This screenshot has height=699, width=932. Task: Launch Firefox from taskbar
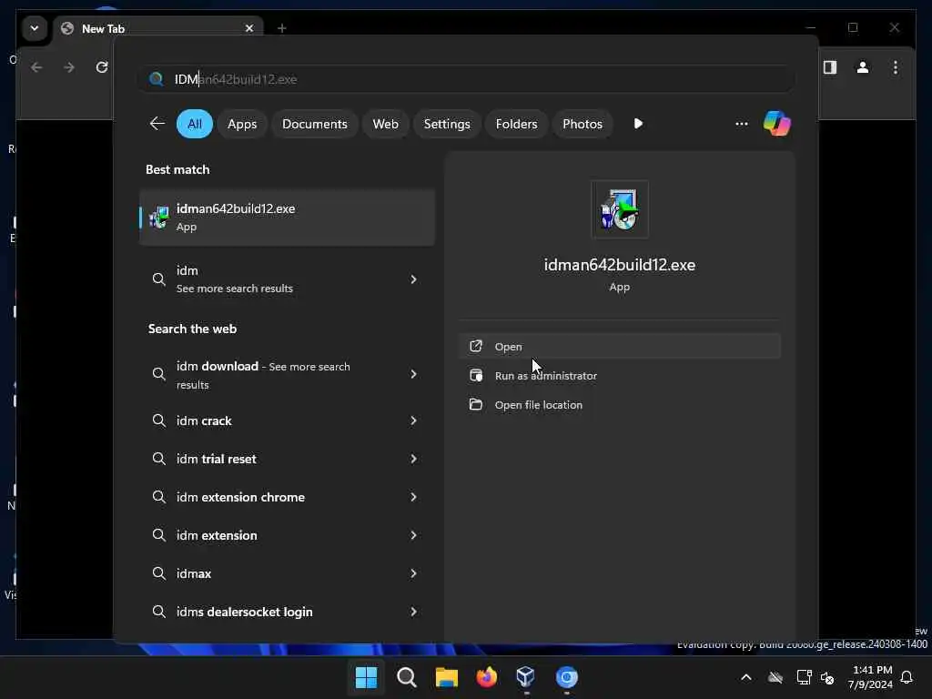[x=486, y=677]
